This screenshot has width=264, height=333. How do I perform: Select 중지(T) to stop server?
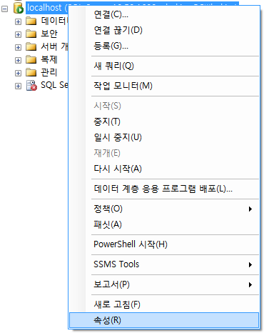[164, 121]
